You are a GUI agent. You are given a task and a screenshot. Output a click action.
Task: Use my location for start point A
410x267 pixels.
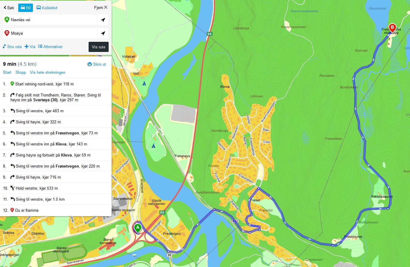(x=103, y=20)
